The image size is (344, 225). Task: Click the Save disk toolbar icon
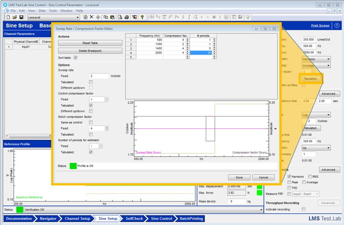pos(21,17)
